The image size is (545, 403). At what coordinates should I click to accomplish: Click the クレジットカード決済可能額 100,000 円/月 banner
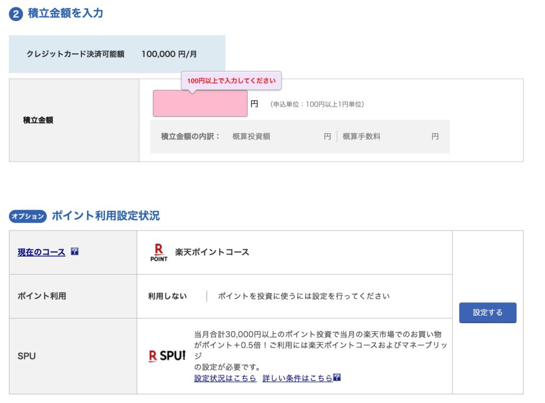coord(117,54)
